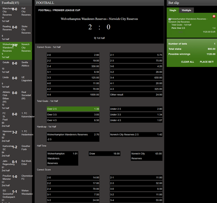Pick Under 3.5 at 1.34

136,115
